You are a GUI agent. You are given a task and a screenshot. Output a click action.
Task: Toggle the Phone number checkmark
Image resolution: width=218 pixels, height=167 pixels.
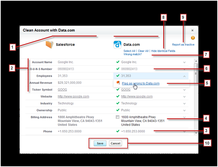[118, 131]
